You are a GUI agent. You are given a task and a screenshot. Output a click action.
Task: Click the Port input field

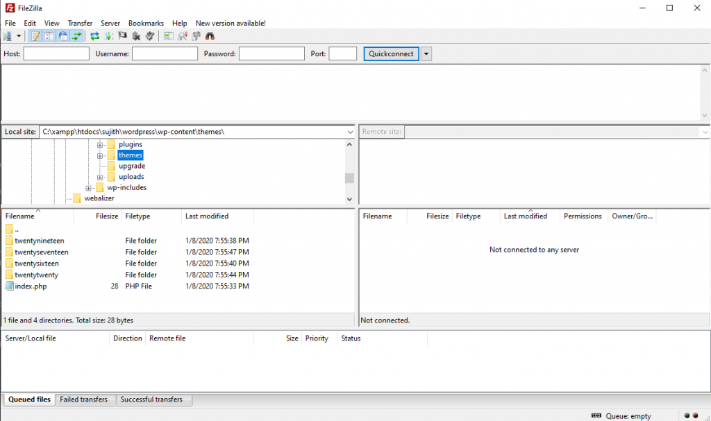(343, 53)
